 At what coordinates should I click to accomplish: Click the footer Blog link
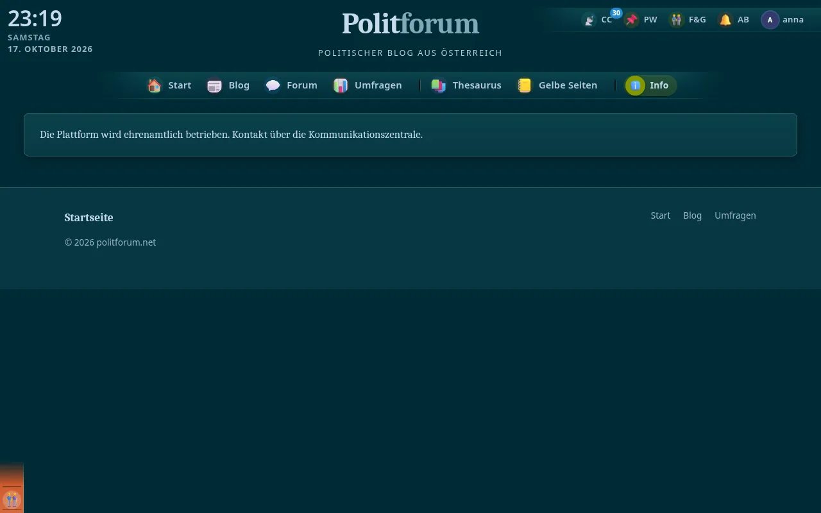[693, 215]
